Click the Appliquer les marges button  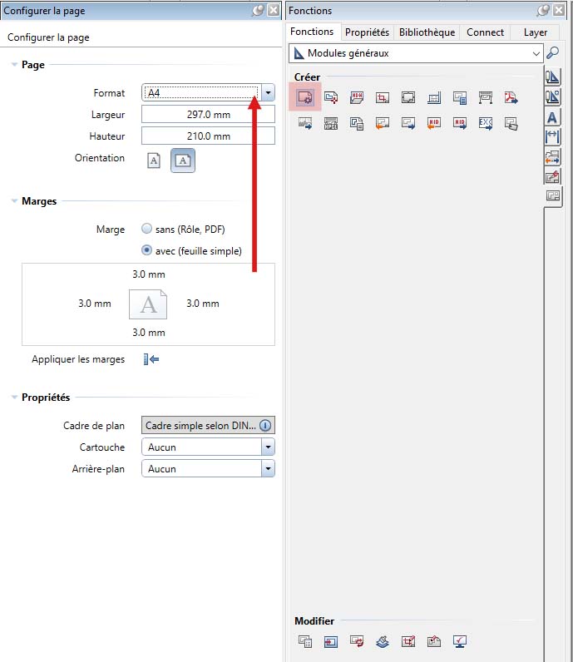point(151,359)
